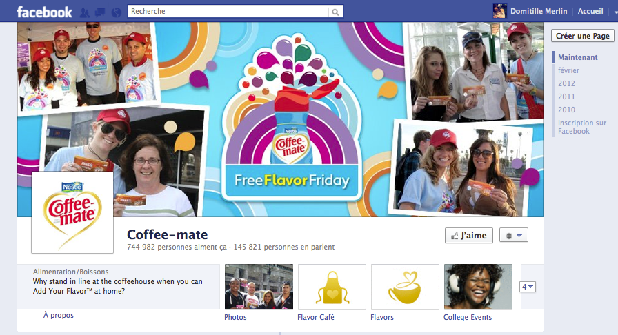The image size is (618, 335).
Task: Click the Coffee-mate profile logo
Action: click(72, 212)
